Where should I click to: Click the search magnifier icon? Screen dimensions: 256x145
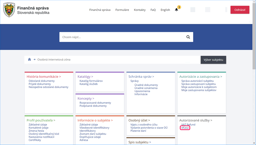(x=188, y=37)
